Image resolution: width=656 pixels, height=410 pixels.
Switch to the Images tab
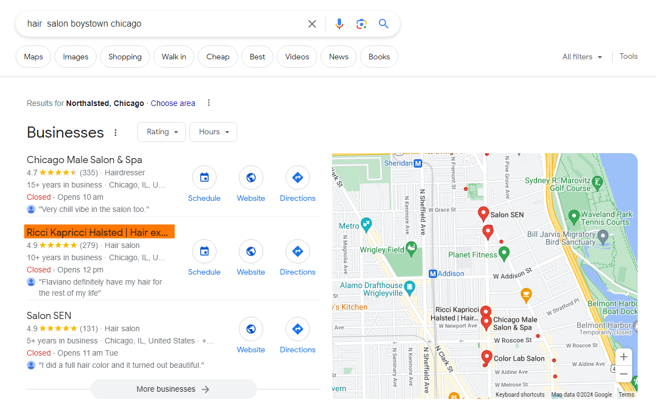click(x=76, y=57)
